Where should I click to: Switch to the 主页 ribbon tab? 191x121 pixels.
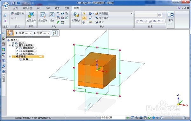point(16,8)
